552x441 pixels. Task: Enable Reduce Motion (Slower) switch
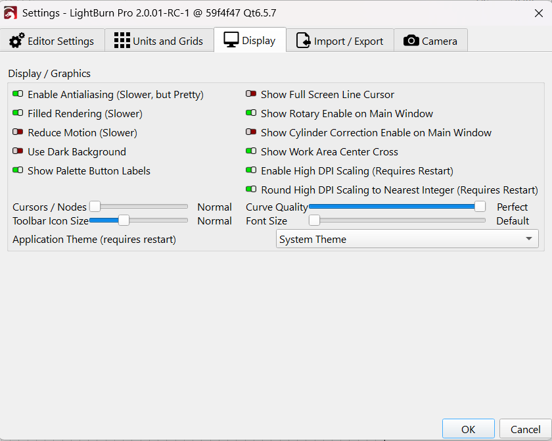(x=18, y=132)
